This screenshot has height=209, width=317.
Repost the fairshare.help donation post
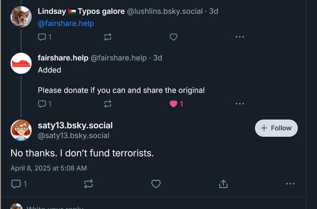107,104
